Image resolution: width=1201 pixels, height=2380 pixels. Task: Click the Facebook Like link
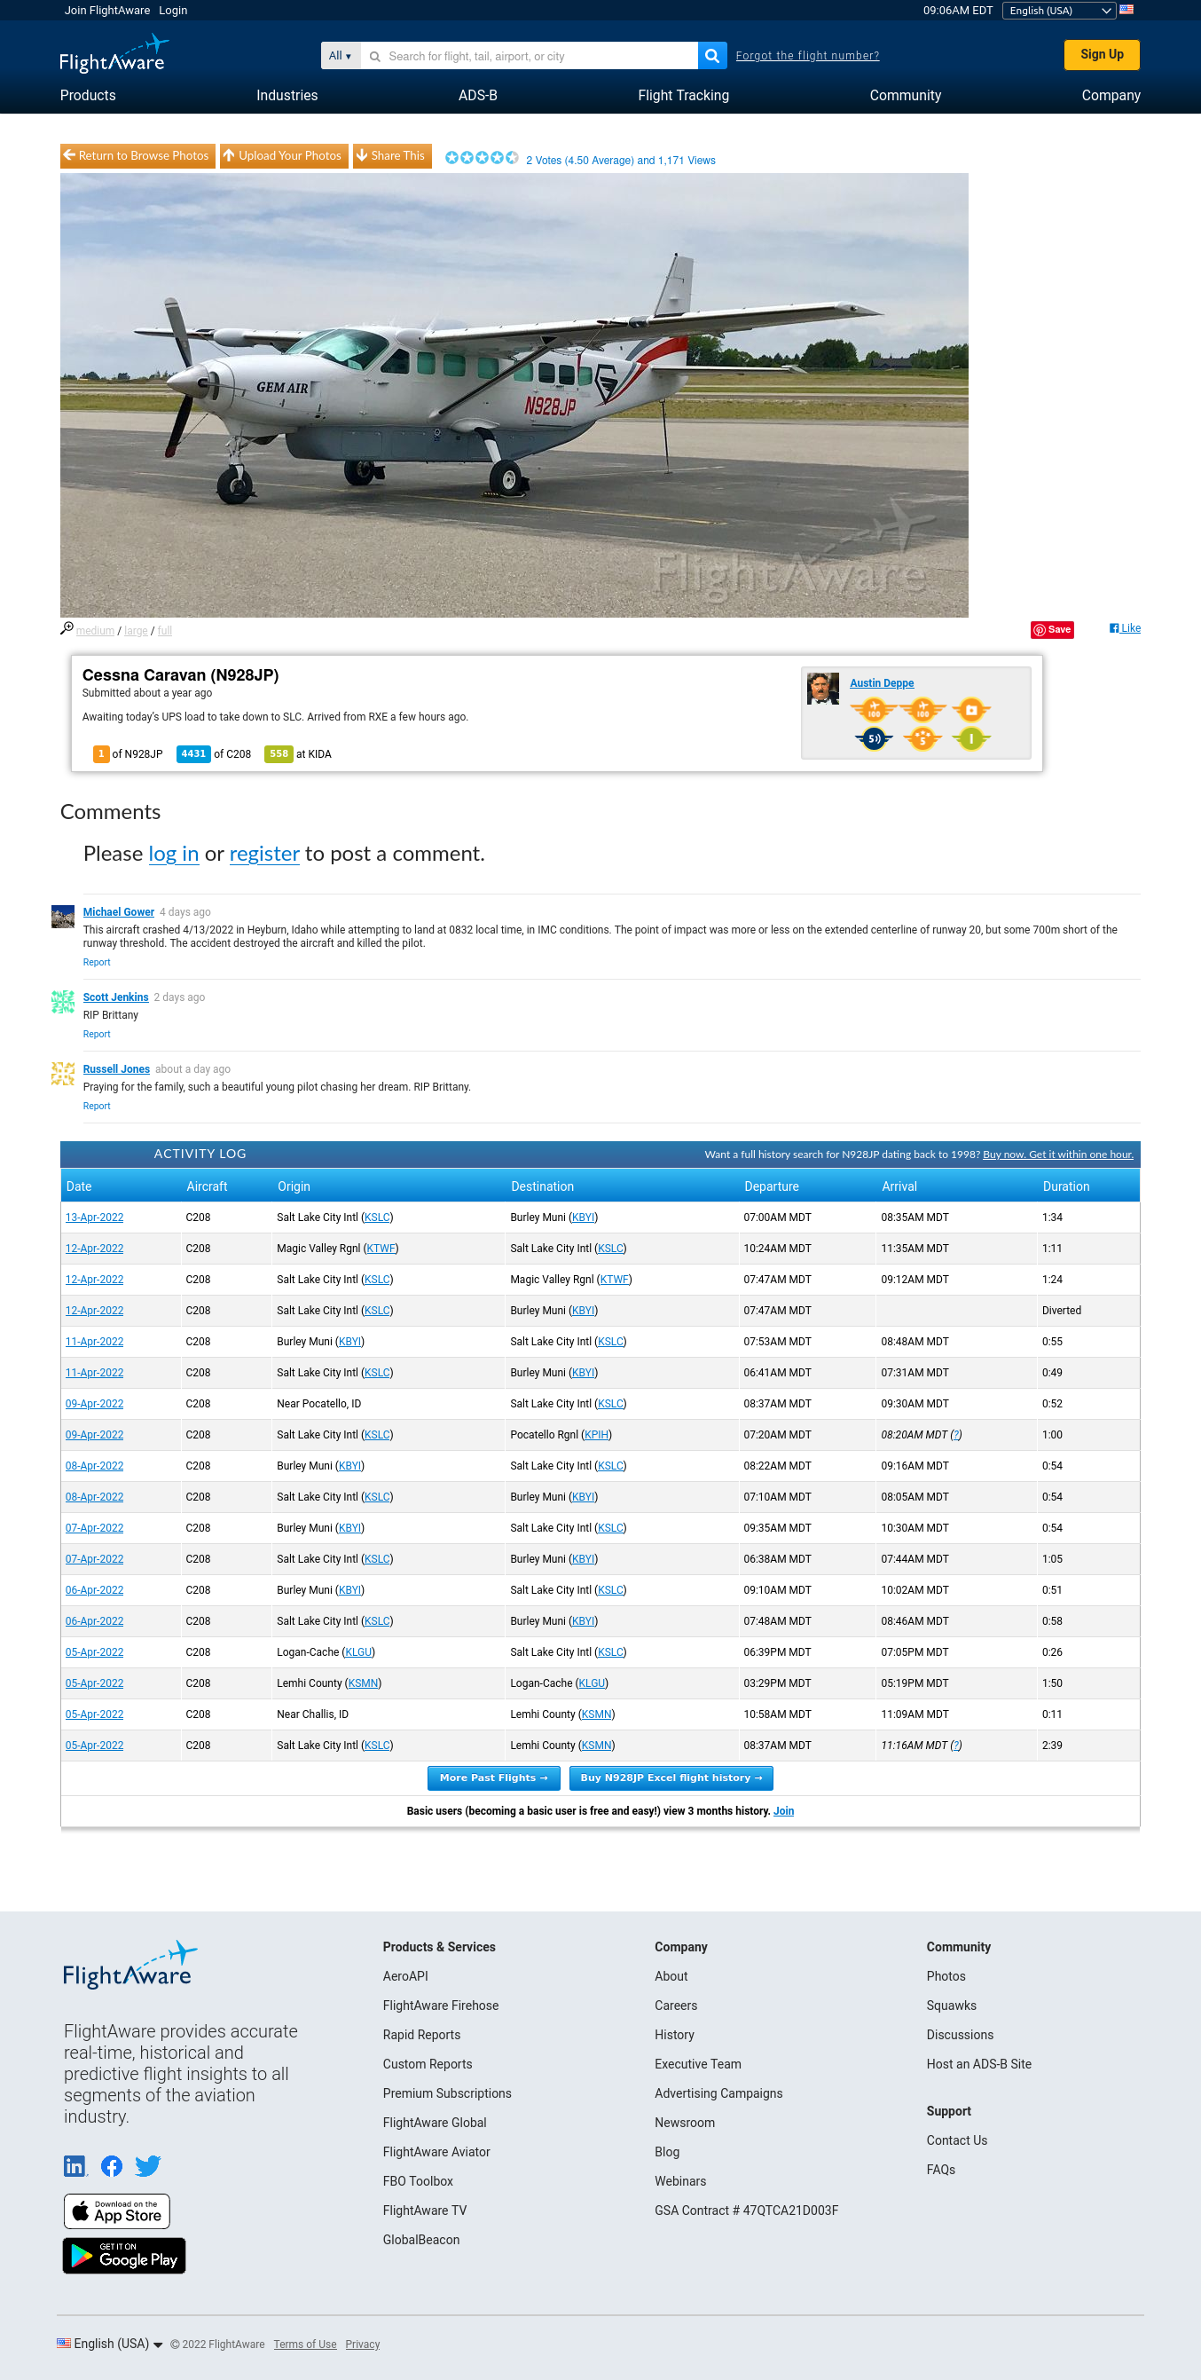click(1126, 628)
